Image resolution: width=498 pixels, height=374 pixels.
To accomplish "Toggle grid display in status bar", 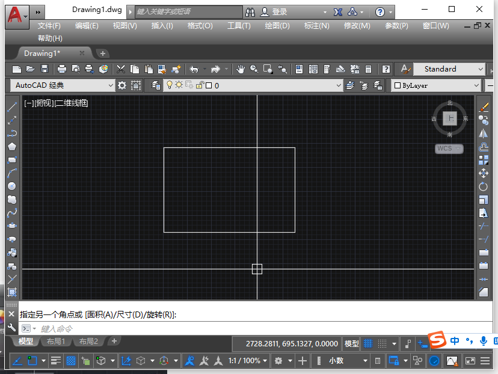I will pos(368,343).
